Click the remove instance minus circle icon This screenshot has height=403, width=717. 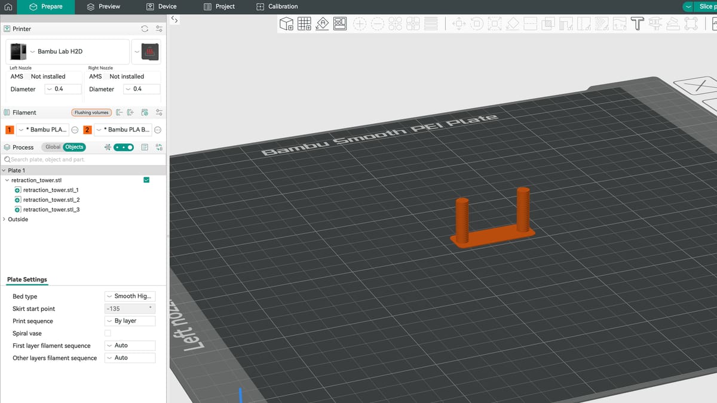[378, 24]
